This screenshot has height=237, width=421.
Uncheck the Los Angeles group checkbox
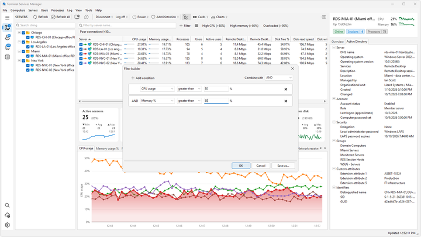pos(23,42)
